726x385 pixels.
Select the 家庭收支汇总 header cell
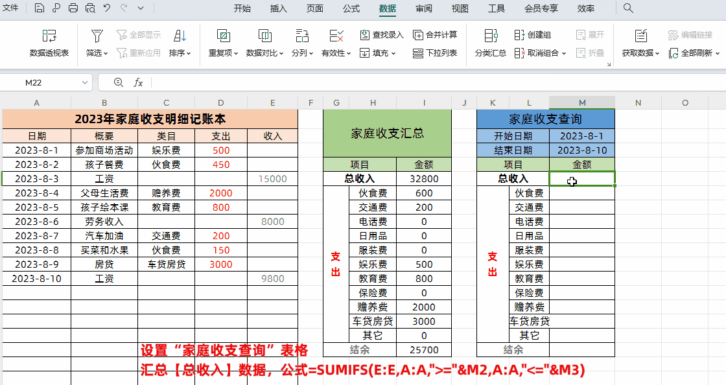387,134
